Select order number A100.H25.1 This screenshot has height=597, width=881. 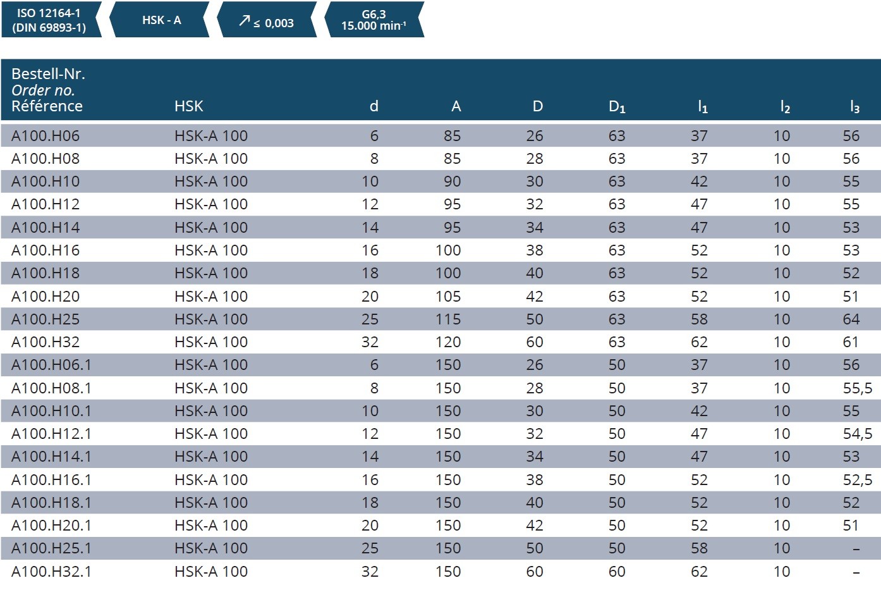[x=51, y=548]
